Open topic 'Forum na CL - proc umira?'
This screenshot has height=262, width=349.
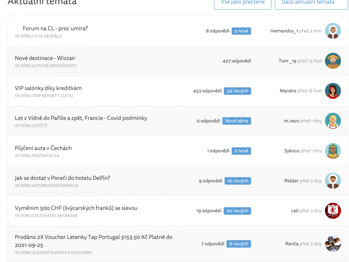pyautogui.click(x=55, y=28)
